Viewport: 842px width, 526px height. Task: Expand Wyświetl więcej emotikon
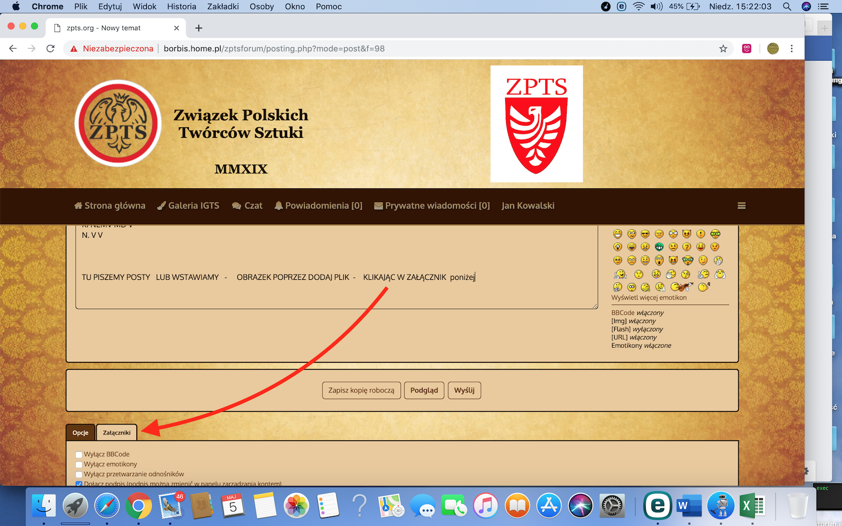[x=649, y=298]
